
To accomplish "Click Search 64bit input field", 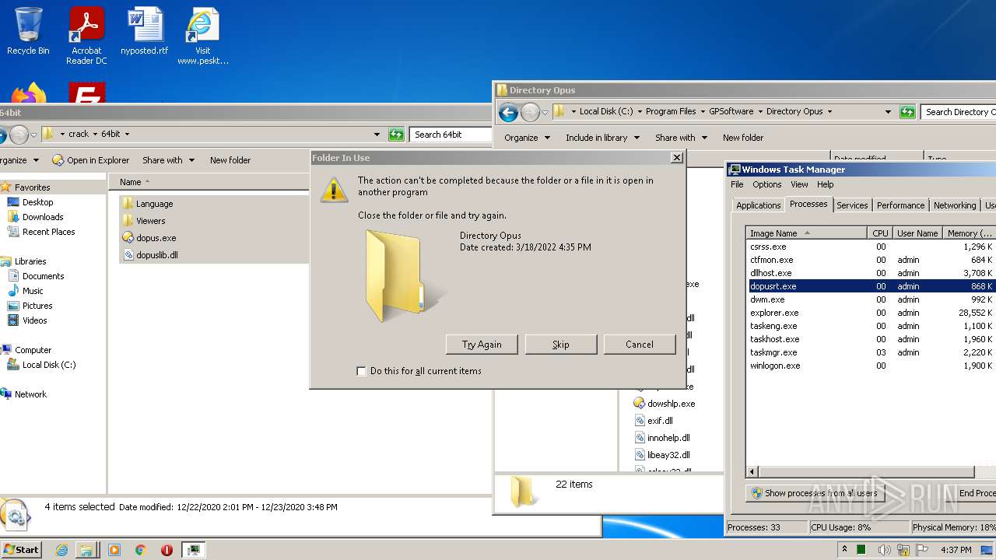I will tap(451, 135).
